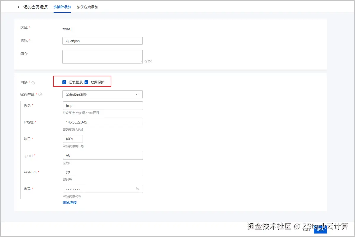Select the 按插件添加 tab
This screenshot has height=237, width=355.
pos(62,7)
